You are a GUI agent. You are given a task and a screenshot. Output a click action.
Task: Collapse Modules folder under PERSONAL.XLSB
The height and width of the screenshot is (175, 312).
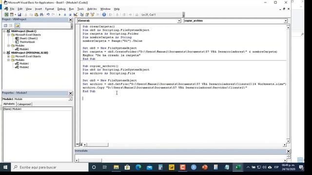click(9, 60)
